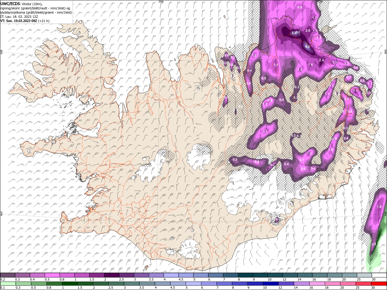Click the 'IT: Lau. 18. 03. 2023 12Z' line
Viewport: 387px width, 290px height.
point(19,17)
